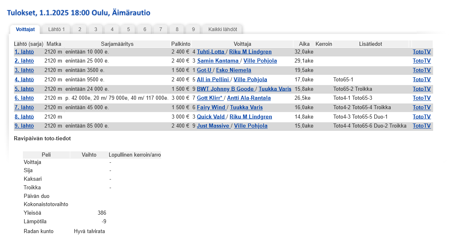Open horse Just Massive's page
This screenshot has height=238, width=456.
[x=212, y=126]
